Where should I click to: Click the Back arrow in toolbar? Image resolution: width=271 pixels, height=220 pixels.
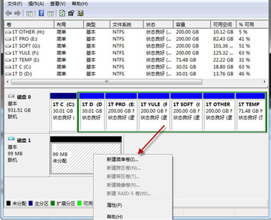point(8,13)
